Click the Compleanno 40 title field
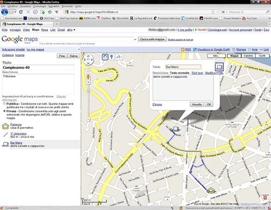This screenshot has height=210, width=271. 38,68
